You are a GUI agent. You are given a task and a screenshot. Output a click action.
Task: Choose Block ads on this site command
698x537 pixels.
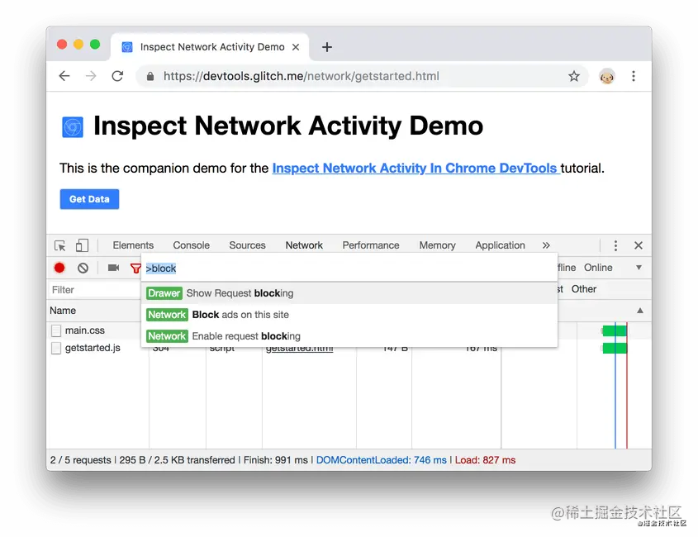[349, 315]
